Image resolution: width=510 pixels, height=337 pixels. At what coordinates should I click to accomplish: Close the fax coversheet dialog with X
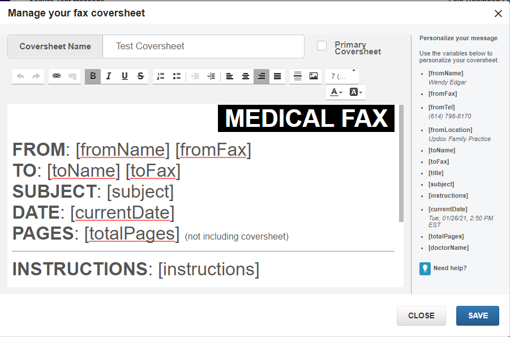pyautogui.click(x=498, y=14)
